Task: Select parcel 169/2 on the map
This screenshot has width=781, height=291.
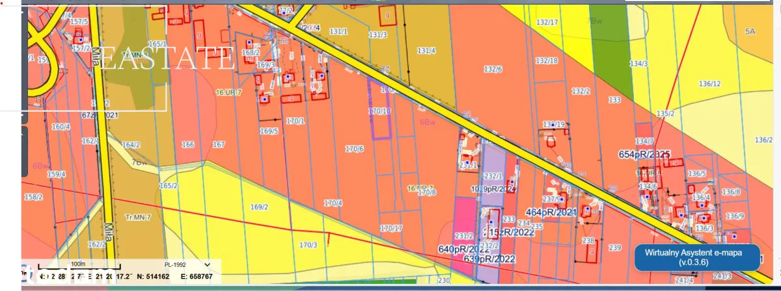Action: click(259, 207)
